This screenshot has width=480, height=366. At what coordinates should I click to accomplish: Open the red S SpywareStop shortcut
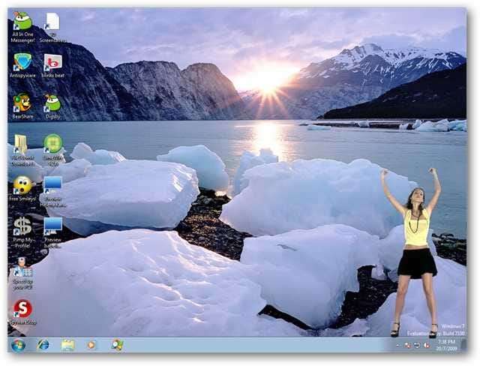(x=22, y=312)
